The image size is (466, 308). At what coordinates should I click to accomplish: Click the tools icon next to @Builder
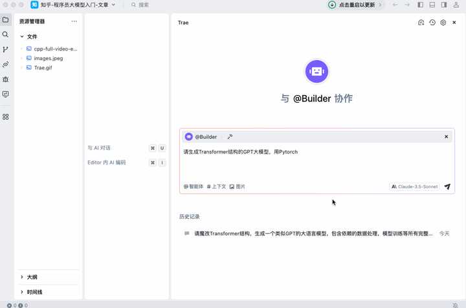[x=230, y=137]
